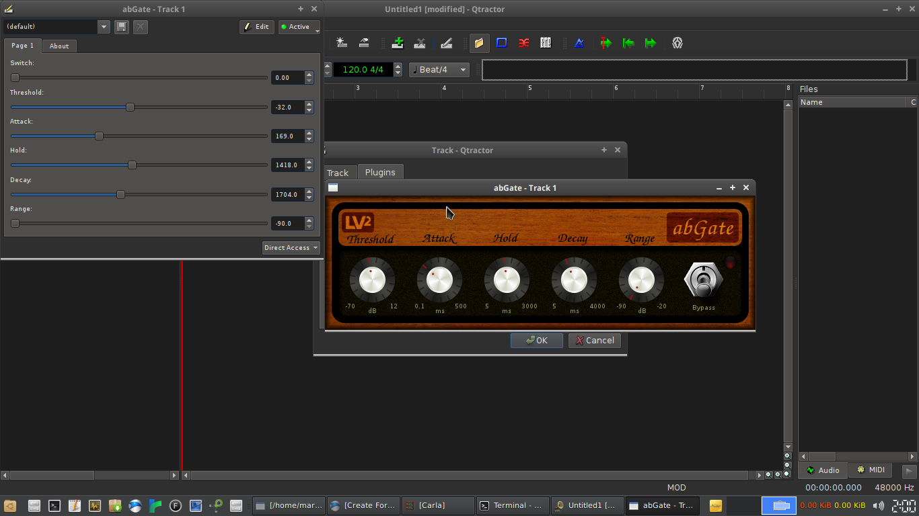Viewport: 919px width, 516px height.
Task: Click Cancel in Track dialog
Action: click(x=595, y=341)
